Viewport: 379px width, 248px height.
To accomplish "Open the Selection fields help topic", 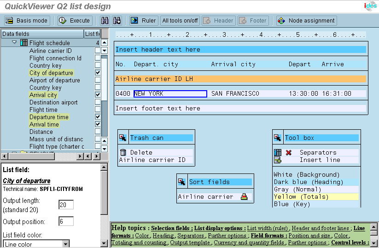I will [170, 228].
